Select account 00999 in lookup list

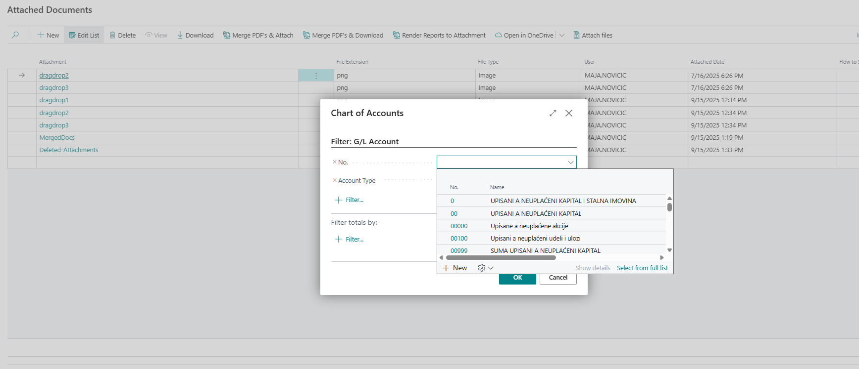click(x=459, y=251)
